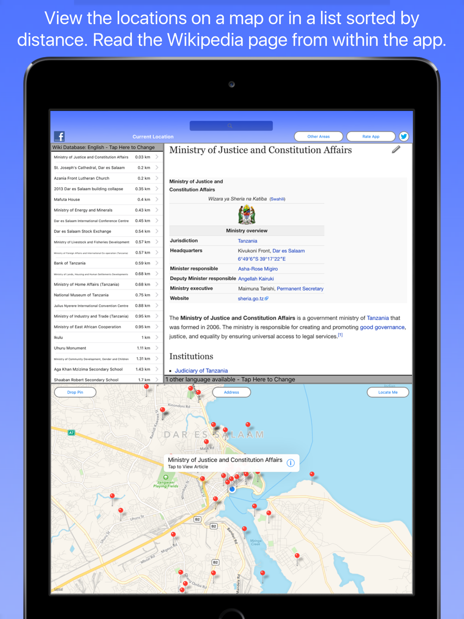Open the Swahili language link
464x619 pixels.
(x=277, y=199)
